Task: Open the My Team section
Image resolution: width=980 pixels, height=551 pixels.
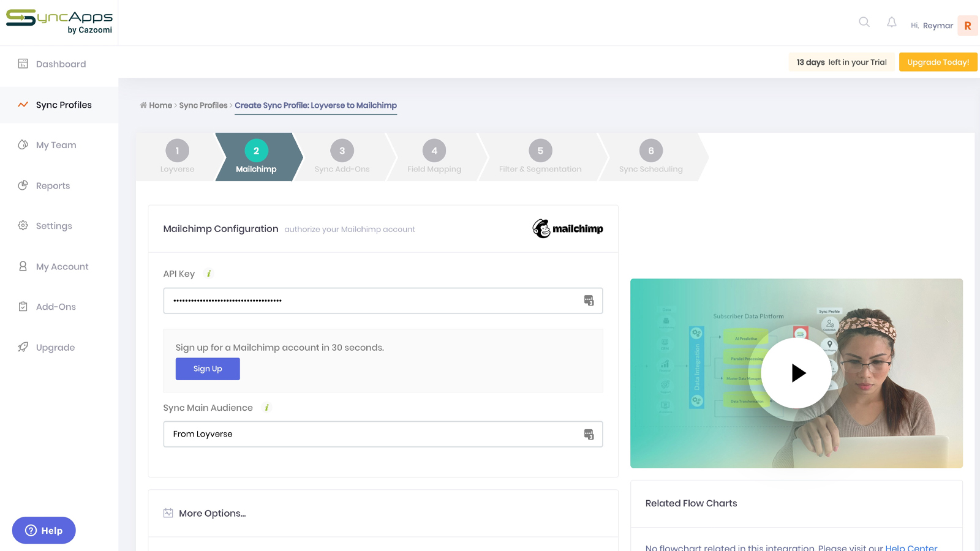Action: (56, 144)
